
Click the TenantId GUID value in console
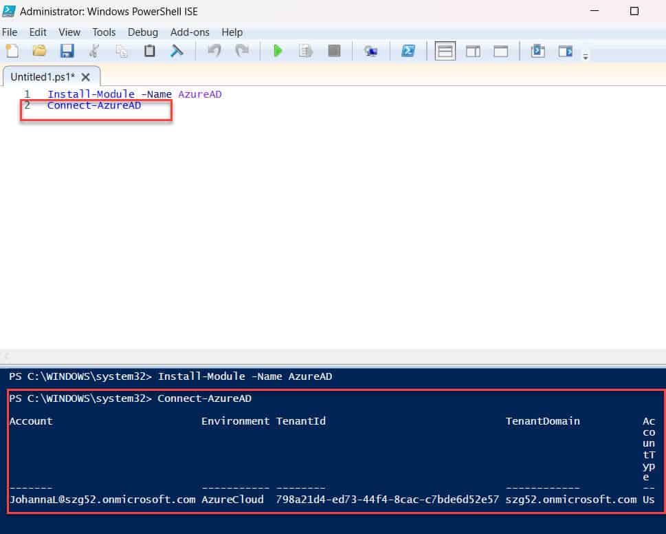(x=388, y=499)
